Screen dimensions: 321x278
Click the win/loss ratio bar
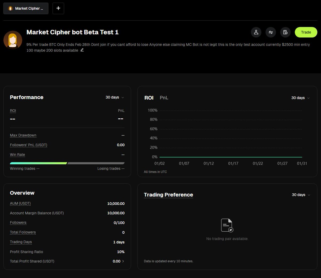coord(67,163)
